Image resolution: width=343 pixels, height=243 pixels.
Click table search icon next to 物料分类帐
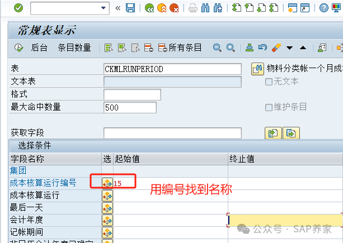257,69
